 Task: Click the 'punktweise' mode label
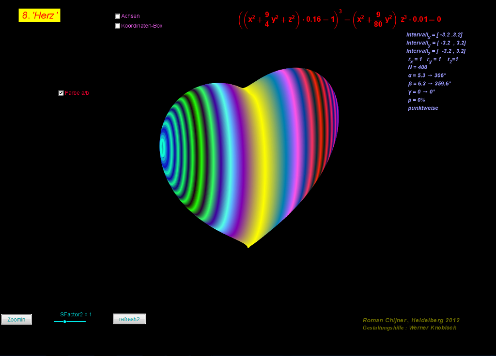tap(423, 108)
